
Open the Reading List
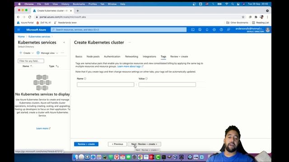(261, 23)
